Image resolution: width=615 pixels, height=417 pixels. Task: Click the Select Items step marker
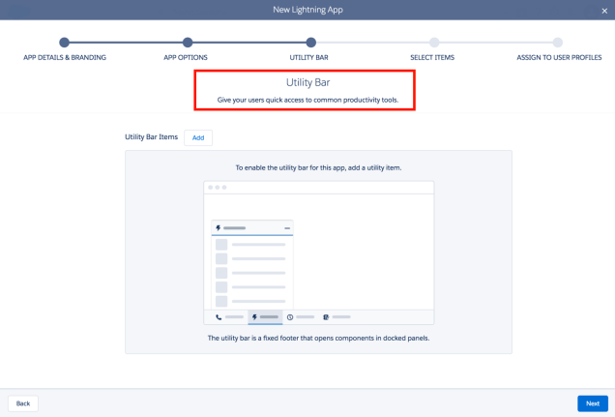tap(434, 43)
